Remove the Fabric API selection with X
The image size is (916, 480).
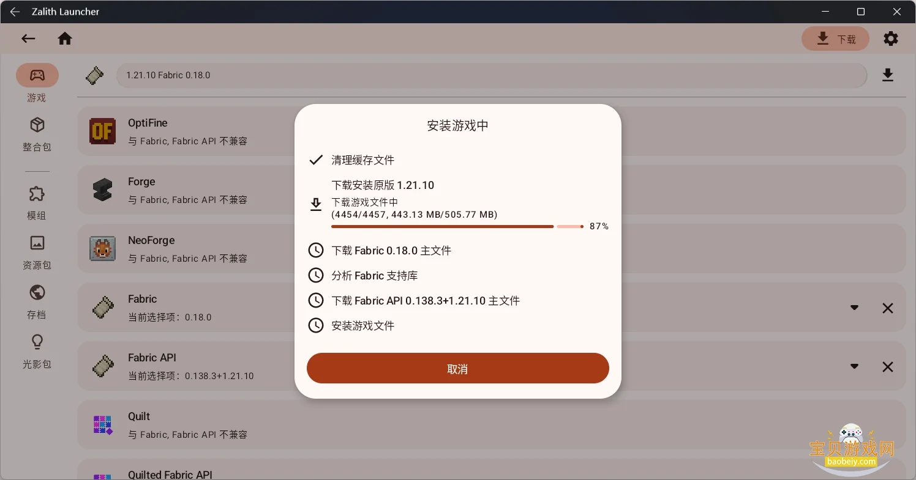pyautogui.click(x=888, y=367)
